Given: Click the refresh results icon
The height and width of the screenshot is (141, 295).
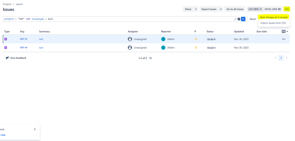Looking at the screenshot, I should [x=150, y=58].
